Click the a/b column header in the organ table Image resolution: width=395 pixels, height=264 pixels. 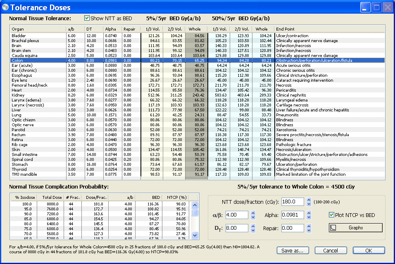click(75, 29)
